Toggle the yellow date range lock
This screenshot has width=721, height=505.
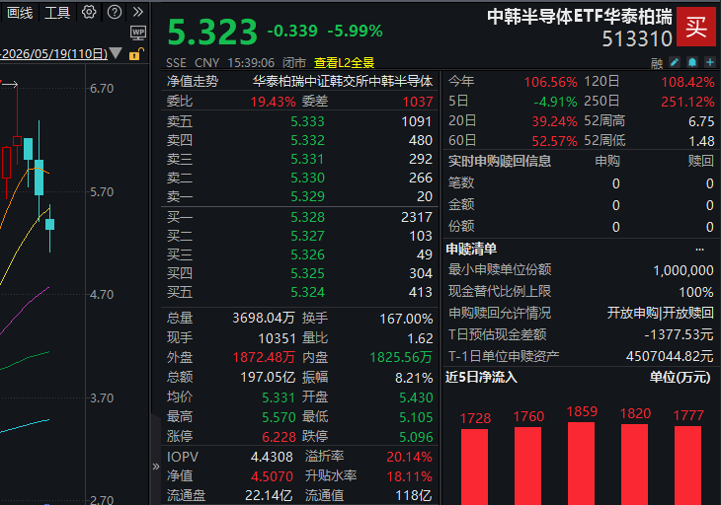(136, 54)
